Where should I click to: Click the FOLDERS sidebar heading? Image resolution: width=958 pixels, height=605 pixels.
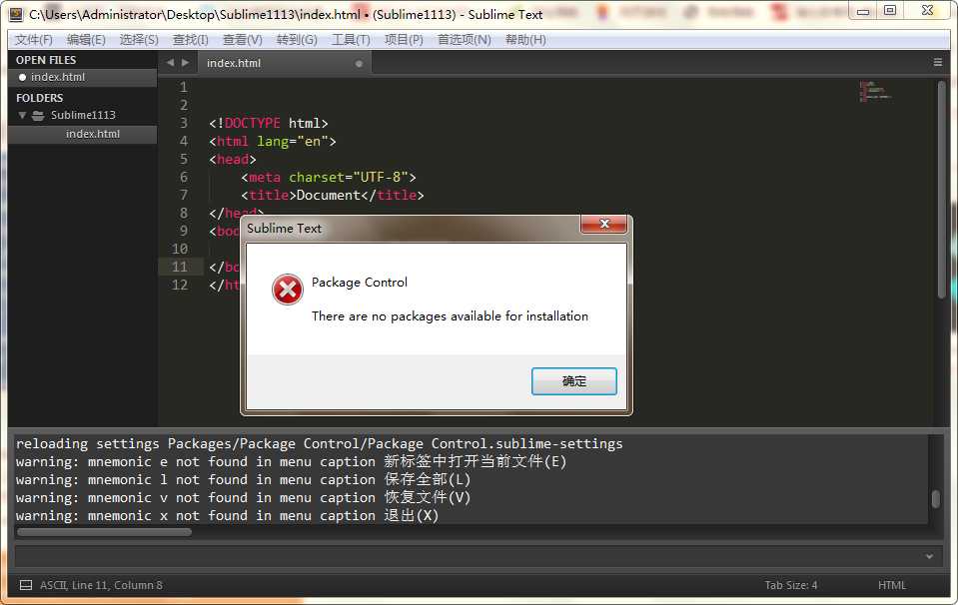[39, 98]
